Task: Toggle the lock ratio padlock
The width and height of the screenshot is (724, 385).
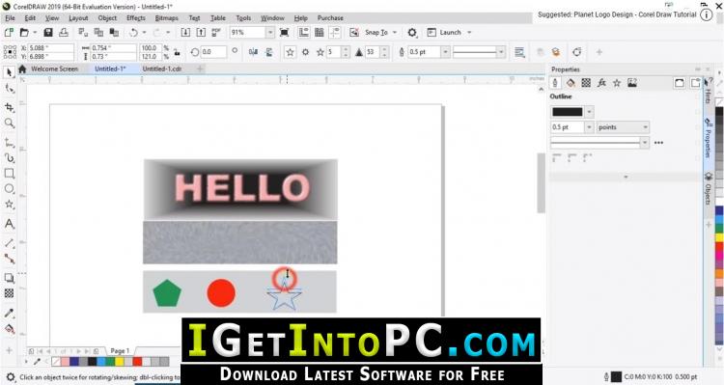Action: tap(177, 52)
